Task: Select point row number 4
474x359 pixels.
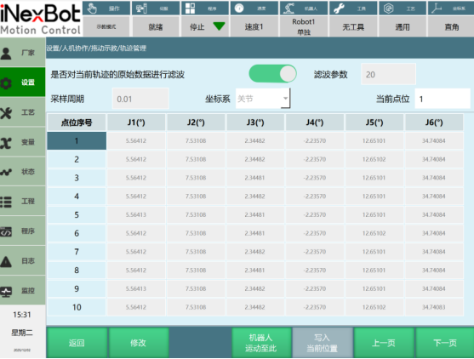Action: coord(77,197)
